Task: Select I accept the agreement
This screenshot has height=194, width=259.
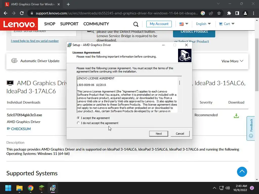Action: click(93, 118)
